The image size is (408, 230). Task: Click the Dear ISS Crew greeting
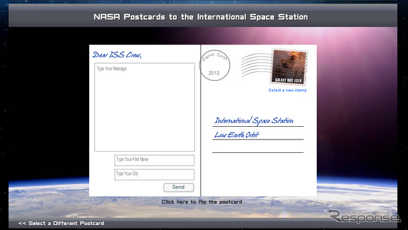tap(117, 55)
